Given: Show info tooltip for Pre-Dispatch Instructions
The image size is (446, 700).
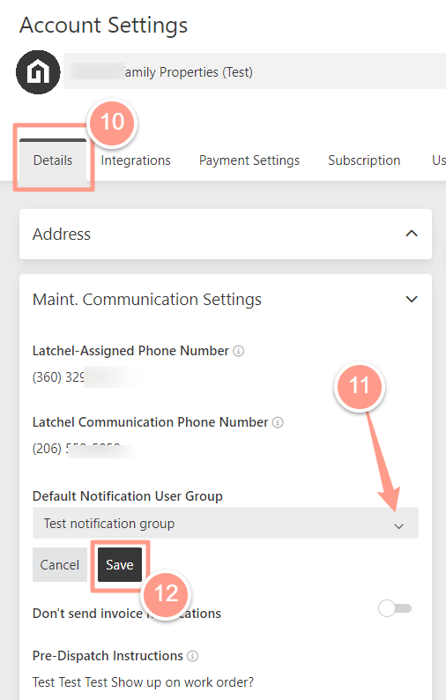Looking at the screenshot, I should pyautogui.click(x=192, y=656).
